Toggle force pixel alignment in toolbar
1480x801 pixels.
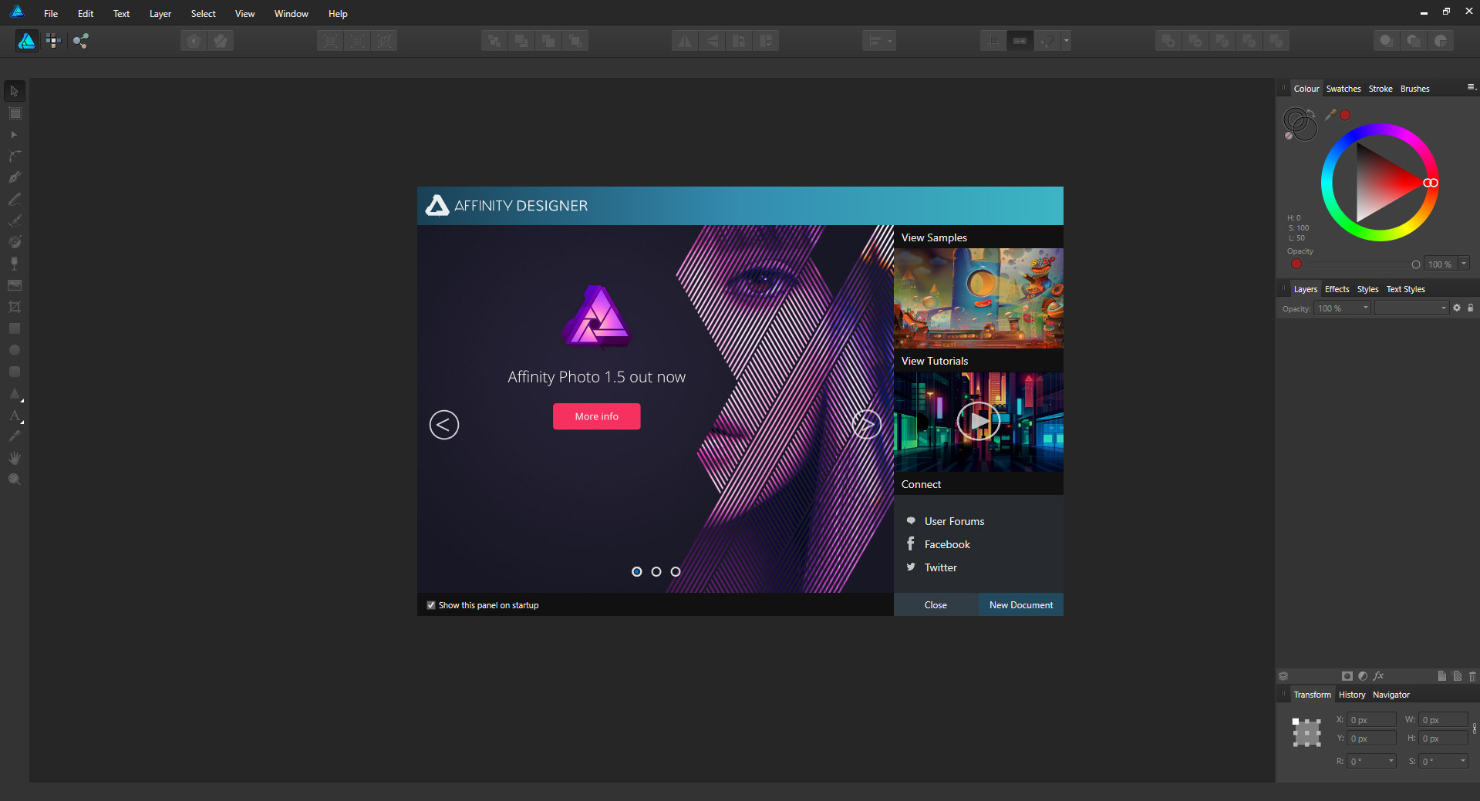click(1020, 41)
